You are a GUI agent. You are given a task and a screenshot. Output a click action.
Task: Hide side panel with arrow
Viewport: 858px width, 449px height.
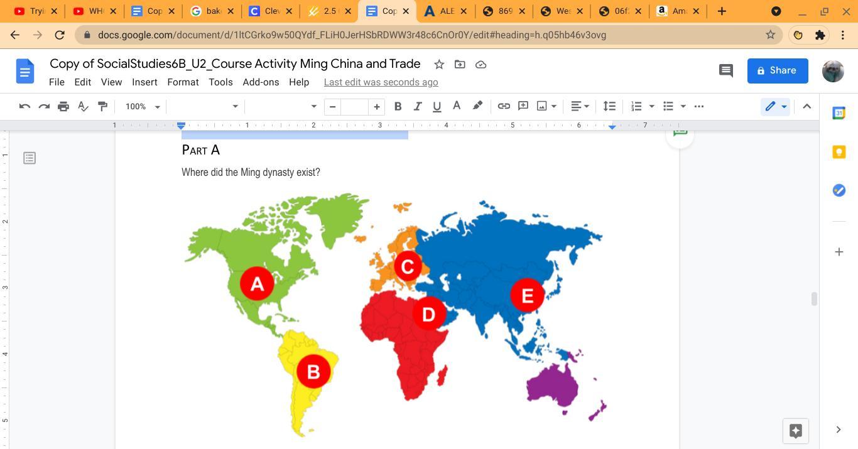tap(839, 430)
